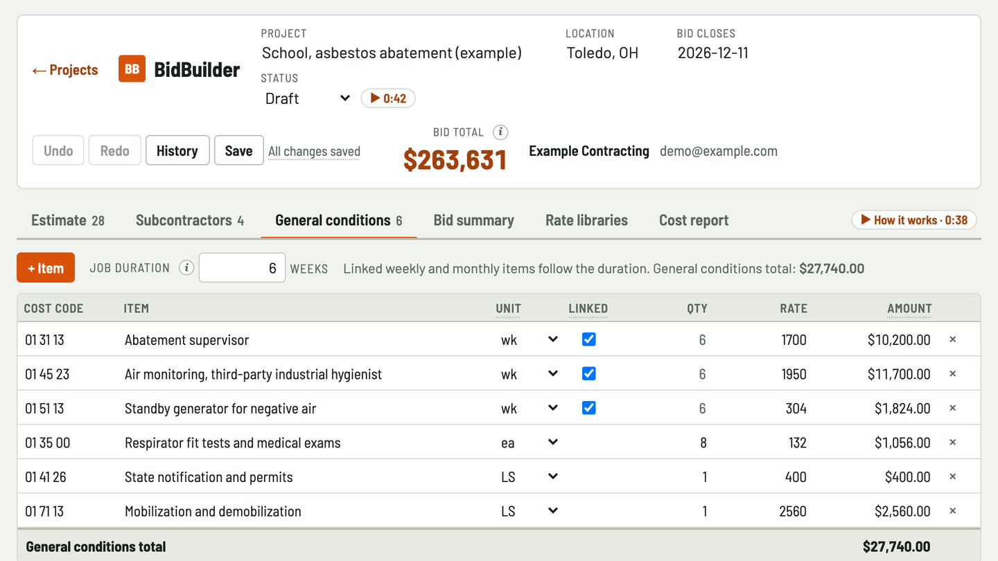Edit the project name field
This screenshot has height=561, width=998.
click(x=408, y=53)
